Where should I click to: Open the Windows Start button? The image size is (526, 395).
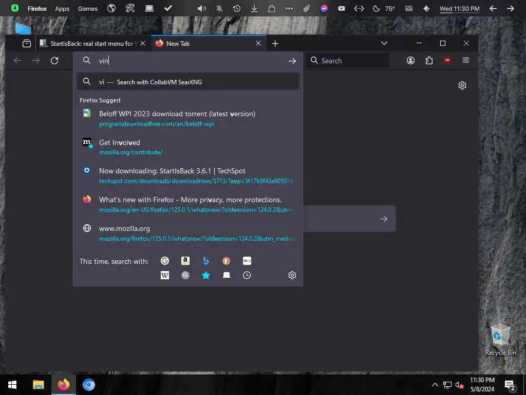tap(12, 385)
